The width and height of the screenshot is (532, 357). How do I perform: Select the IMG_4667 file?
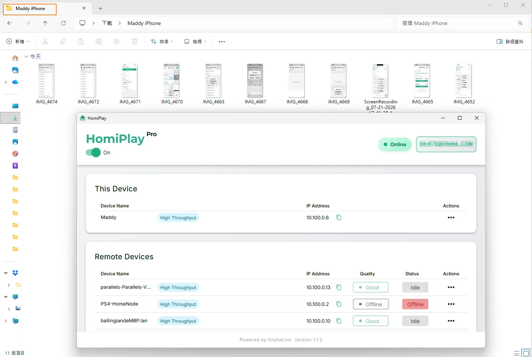point(255,84)
